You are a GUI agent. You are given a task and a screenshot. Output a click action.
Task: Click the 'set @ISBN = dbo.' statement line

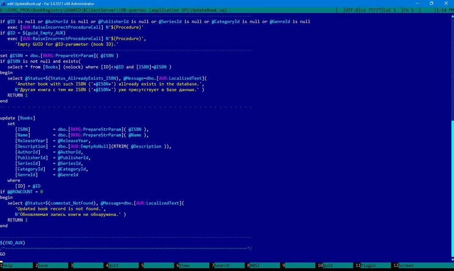[x=59, y=55]
